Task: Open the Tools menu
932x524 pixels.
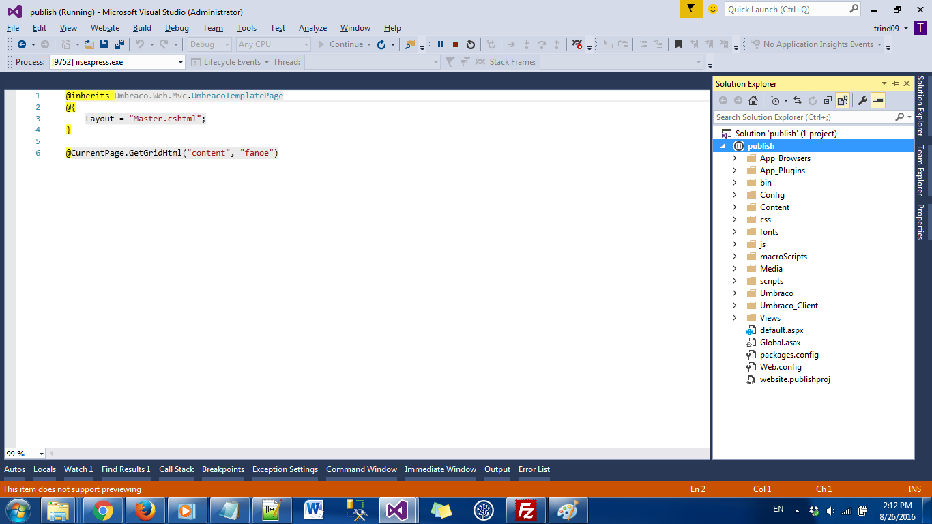Action: click(246, 28)
